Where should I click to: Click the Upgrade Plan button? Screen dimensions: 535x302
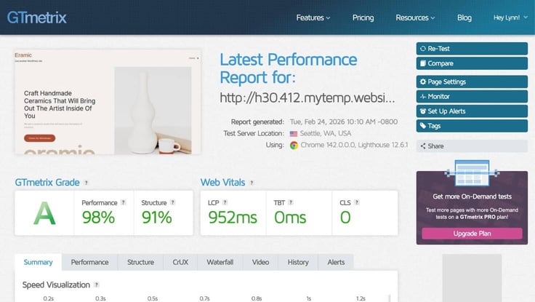[472, 234]
